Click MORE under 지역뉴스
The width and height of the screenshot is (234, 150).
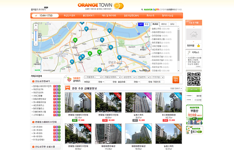tap(198, 67)
